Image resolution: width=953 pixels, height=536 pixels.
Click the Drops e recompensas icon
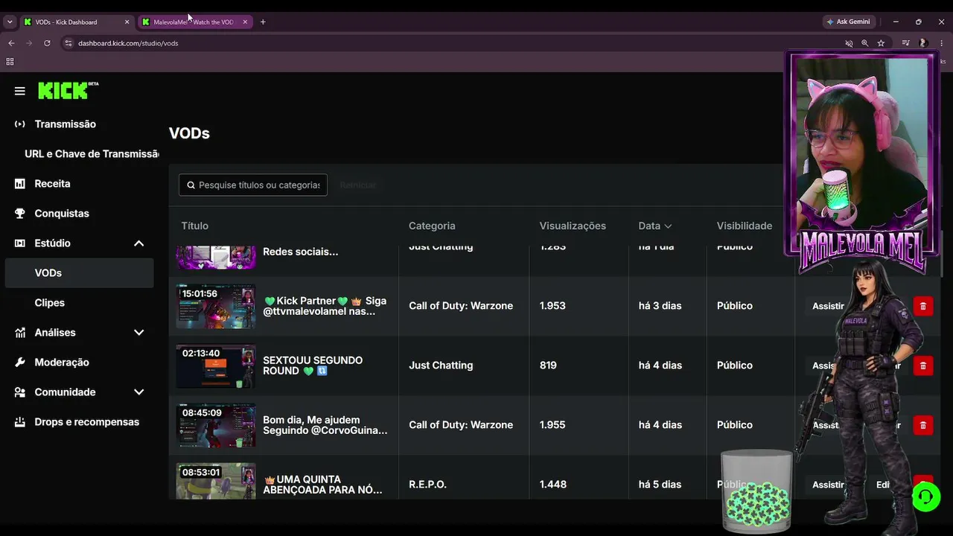click(20, 422)
